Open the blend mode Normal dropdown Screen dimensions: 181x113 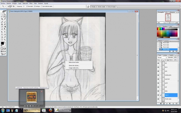coord(162,57)
